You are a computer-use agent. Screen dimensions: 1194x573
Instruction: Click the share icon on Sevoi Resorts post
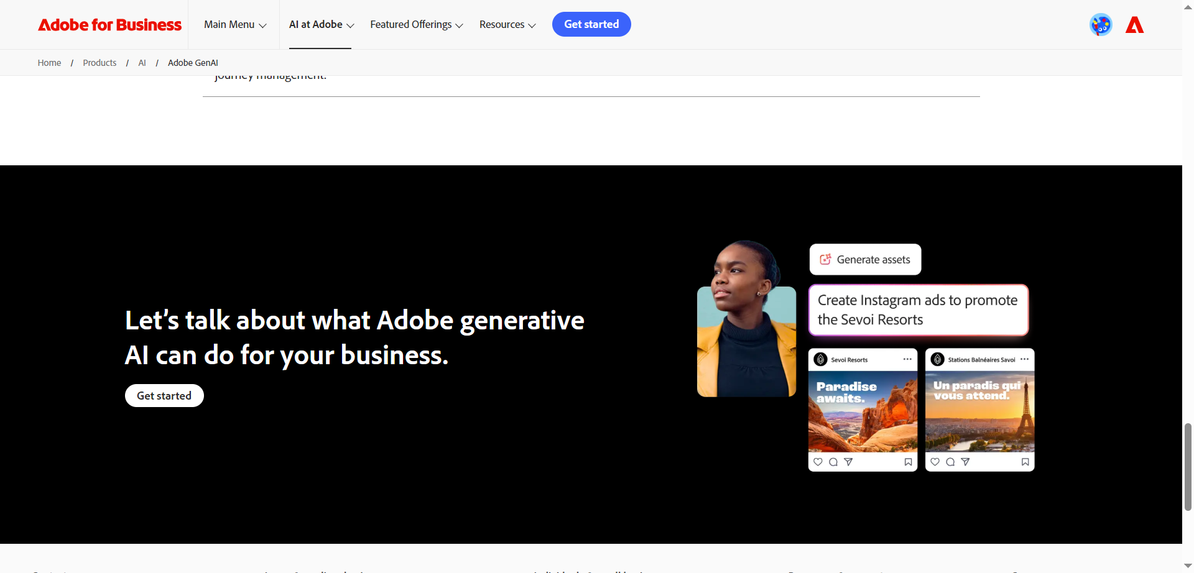point(848,462)
